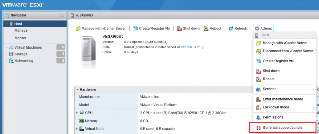Viewport: 319px width, 134px height.
Task: Click the CPU chip icon in Hardware
Action: click(82, 113)
